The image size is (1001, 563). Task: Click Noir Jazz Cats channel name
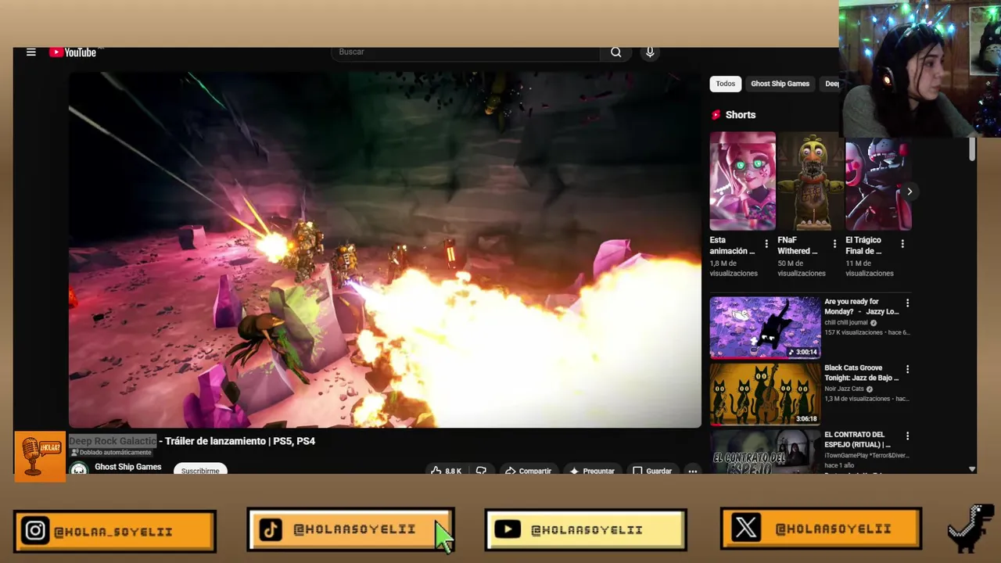844,389
